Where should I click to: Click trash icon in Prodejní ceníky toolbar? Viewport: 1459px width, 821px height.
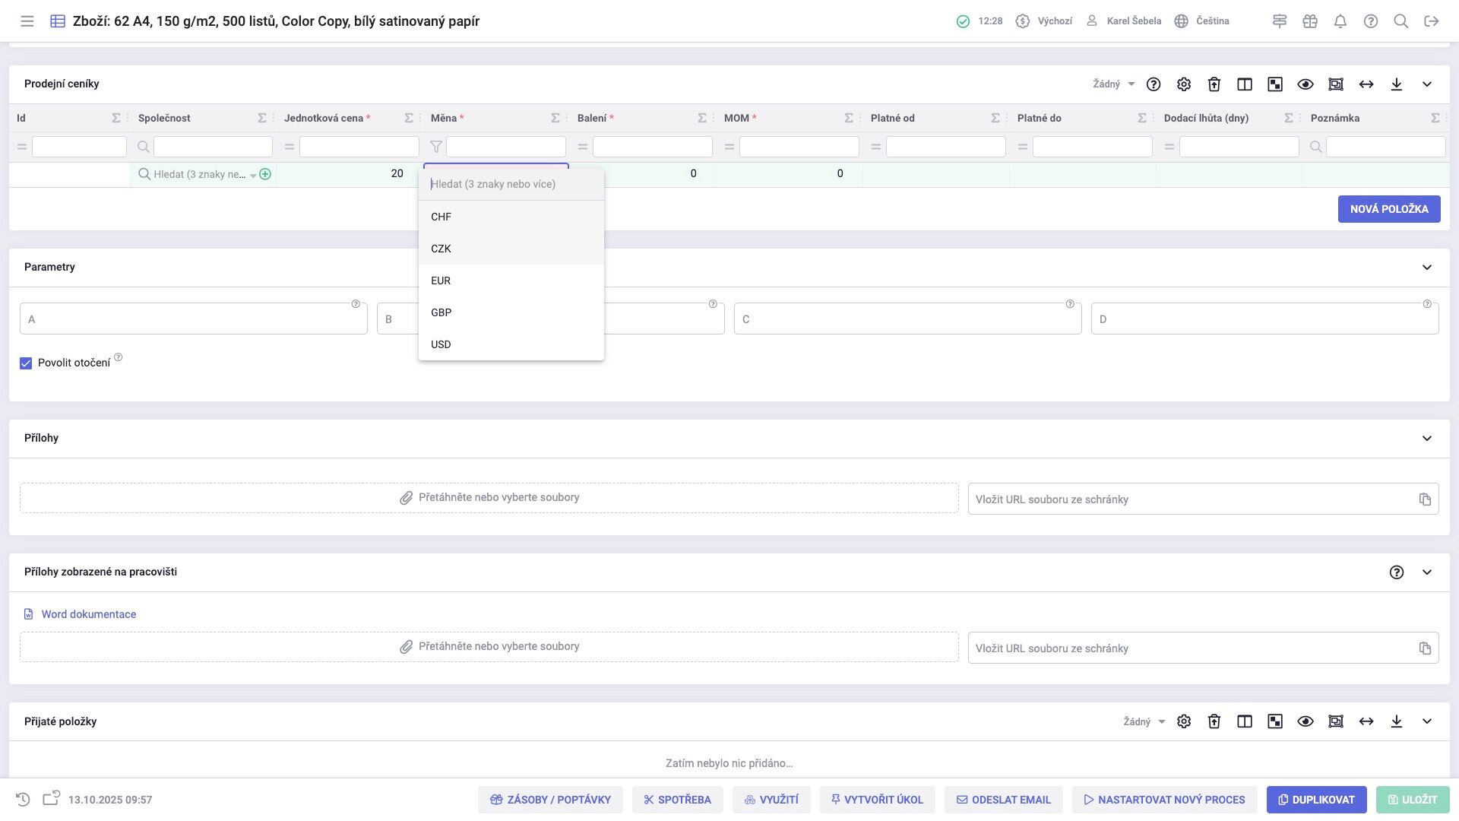[x=1214, y=84]
